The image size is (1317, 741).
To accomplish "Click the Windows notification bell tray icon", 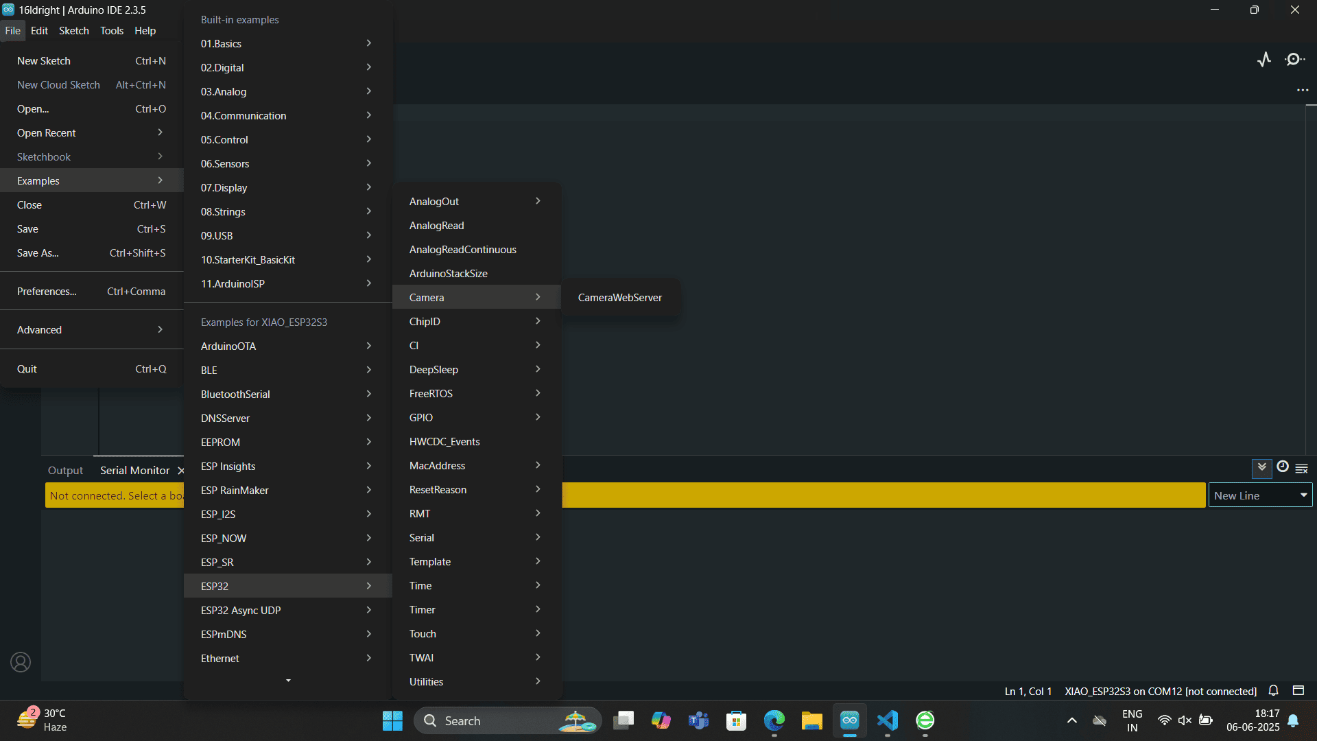I will point(1293,720).
